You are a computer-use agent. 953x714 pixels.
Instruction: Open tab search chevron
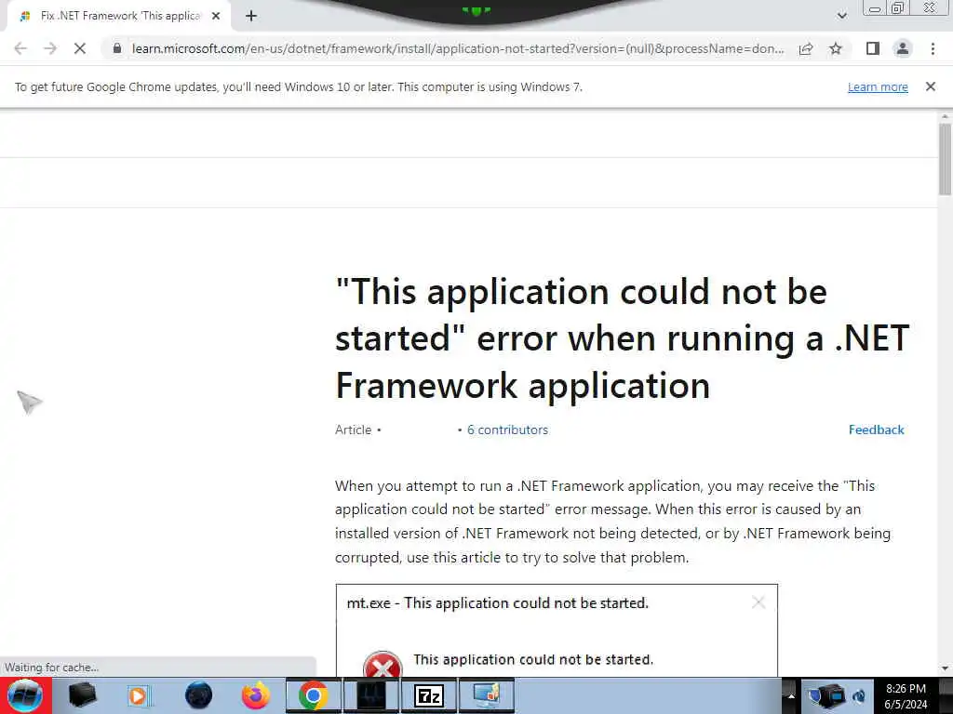pyautogui.click(x=841, y=16)
